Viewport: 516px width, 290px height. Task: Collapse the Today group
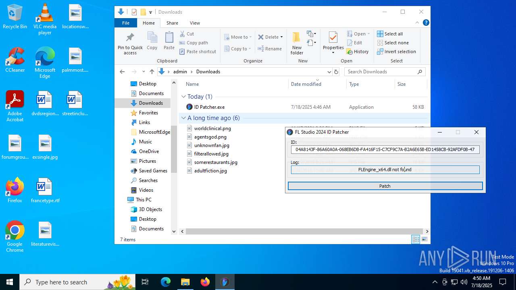pyautogui.click(x=183, y=97)
